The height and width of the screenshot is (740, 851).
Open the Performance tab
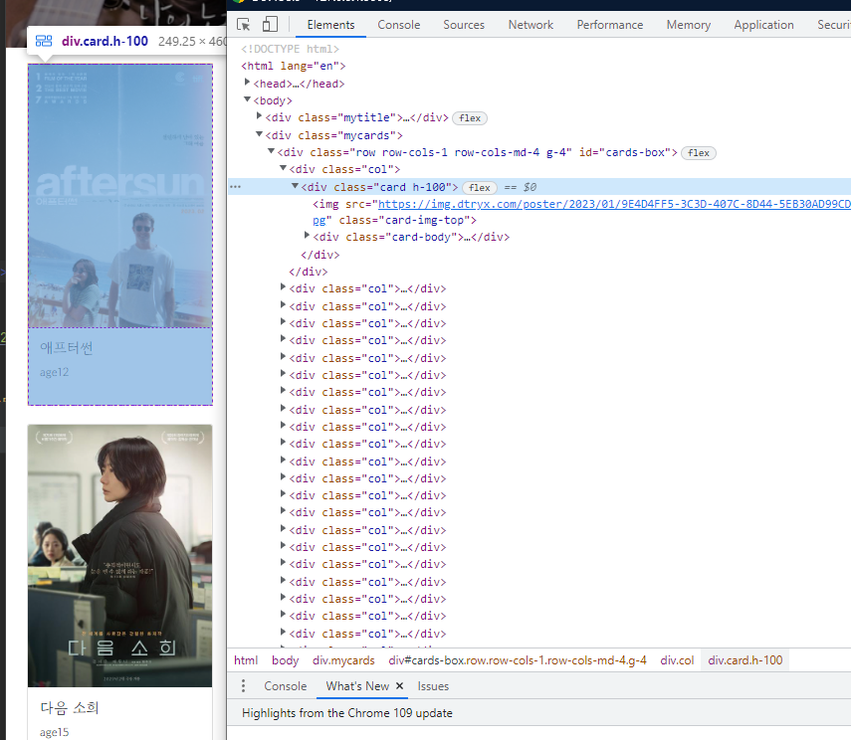pos(609,25)
